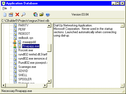126x94 pixels.
Task: Click the document icon next to REBOOT
Action: 15,34
